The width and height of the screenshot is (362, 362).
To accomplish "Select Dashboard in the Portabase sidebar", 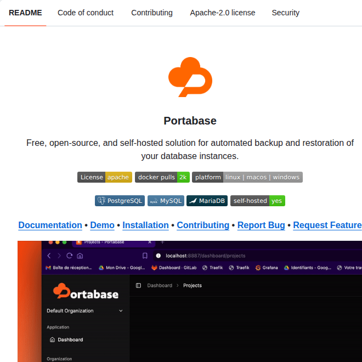I will [x=66, y=340].
